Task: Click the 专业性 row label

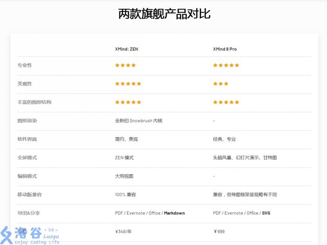Action: click(x=25, y=65)
